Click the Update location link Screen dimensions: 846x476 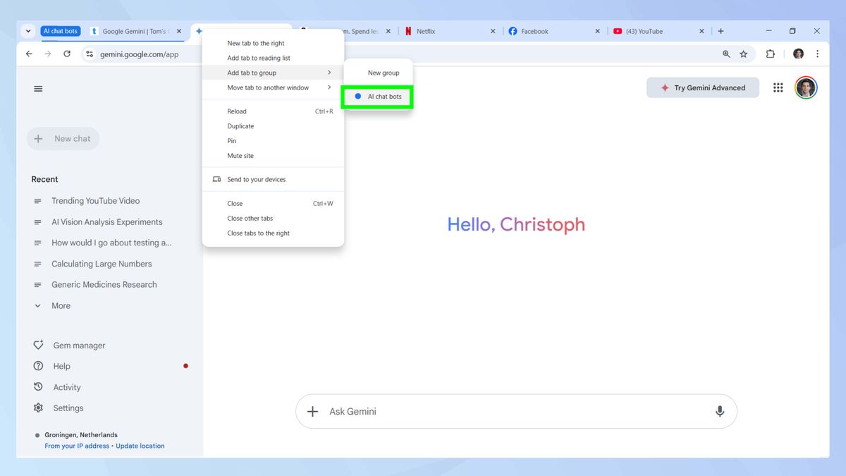(x=140, y=446)
